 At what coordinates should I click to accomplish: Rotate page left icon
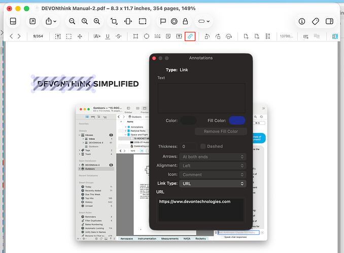tap(207, 36)
